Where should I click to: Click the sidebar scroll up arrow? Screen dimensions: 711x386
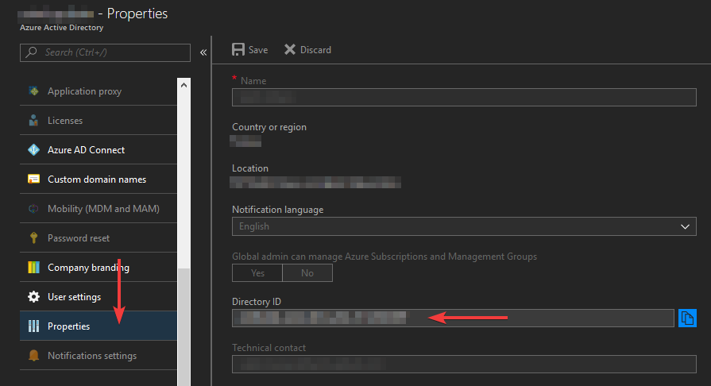[x=184, y=85]
